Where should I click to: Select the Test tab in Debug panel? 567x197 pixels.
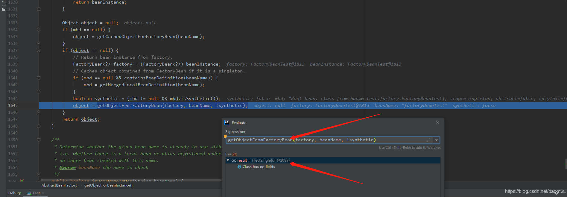pos(36,193)
